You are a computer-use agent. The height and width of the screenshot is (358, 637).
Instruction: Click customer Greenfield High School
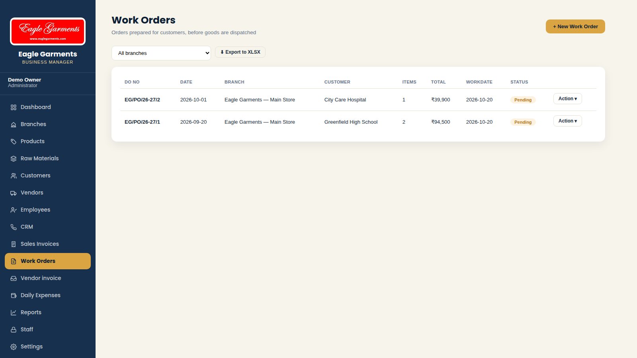click(351, 122)
